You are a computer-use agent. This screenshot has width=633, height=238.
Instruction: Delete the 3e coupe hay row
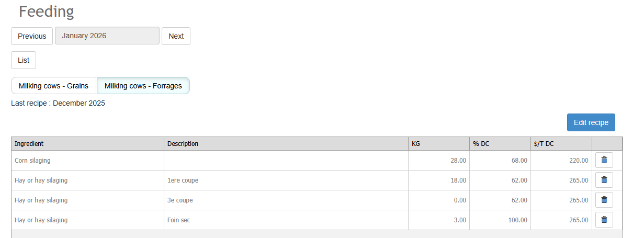[x=604, y=200]
